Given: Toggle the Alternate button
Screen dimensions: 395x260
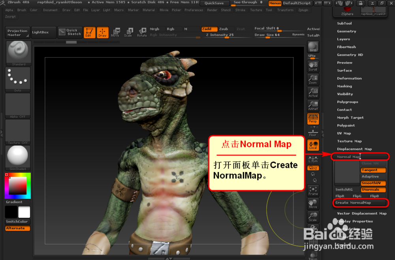Looking at the screenshot, I should coord(18,228).
